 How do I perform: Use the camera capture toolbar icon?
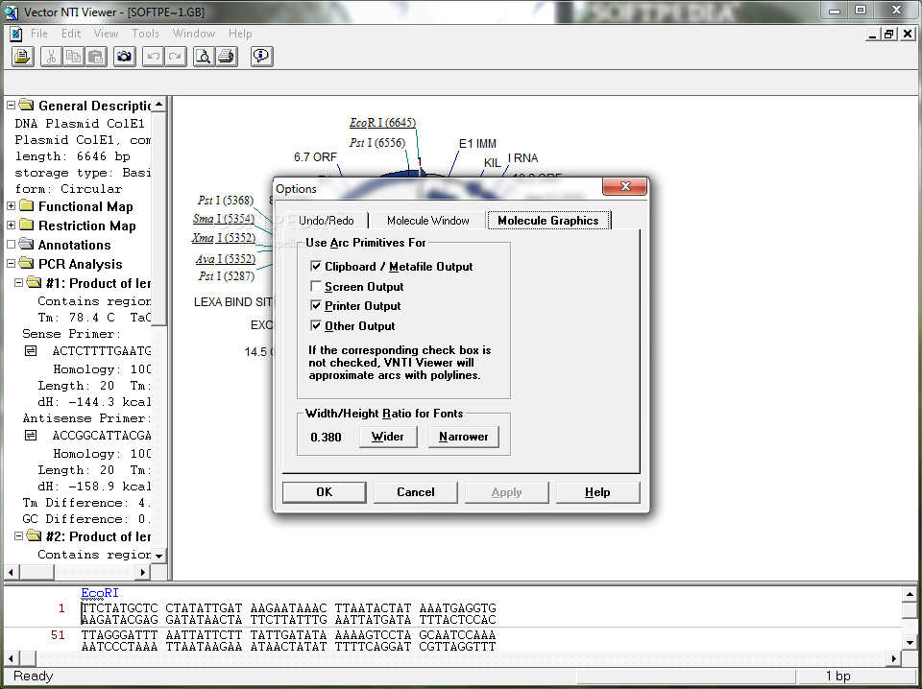(125, 56)
